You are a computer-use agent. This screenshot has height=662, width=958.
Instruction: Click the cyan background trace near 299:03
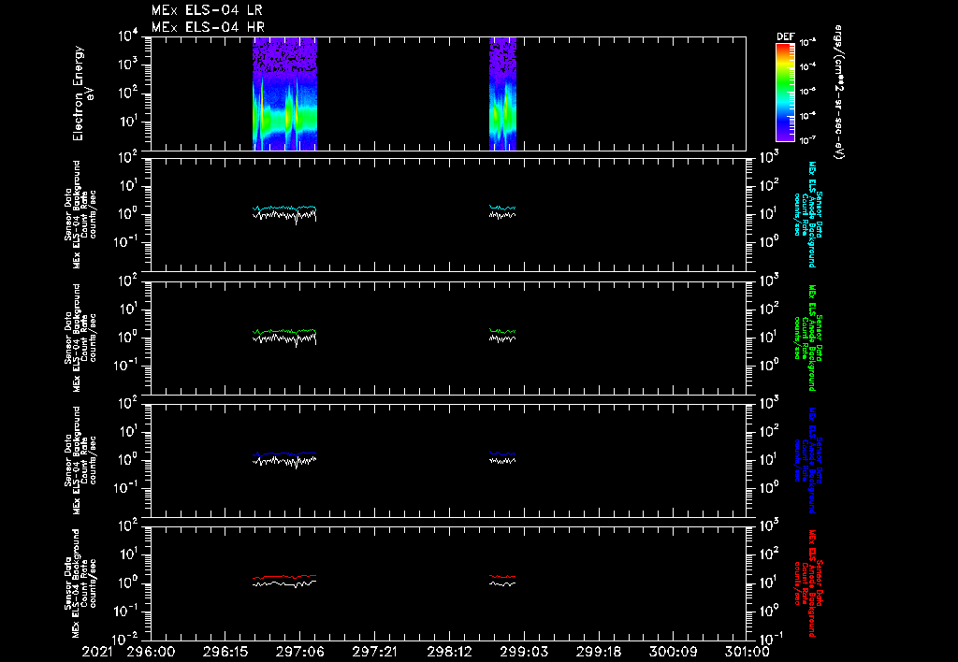502,208
